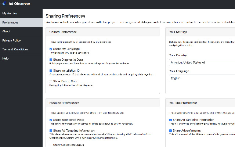The width and height of the screenshot is (235, 147).
Task: Open the About page
Action: [21, 31]
